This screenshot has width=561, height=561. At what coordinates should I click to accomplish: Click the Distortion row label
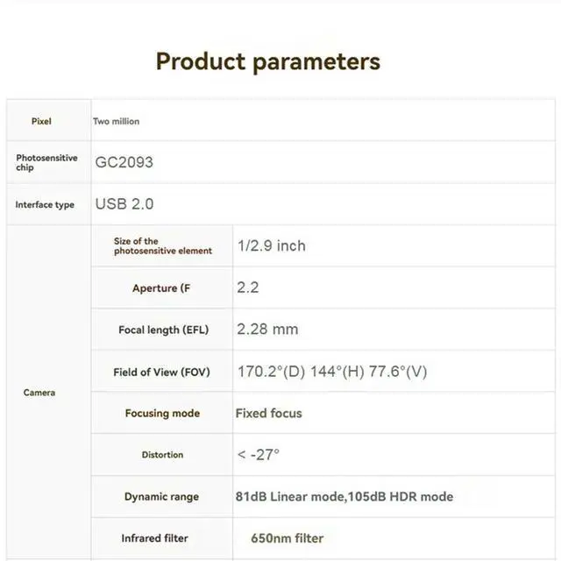coord(162,455)
